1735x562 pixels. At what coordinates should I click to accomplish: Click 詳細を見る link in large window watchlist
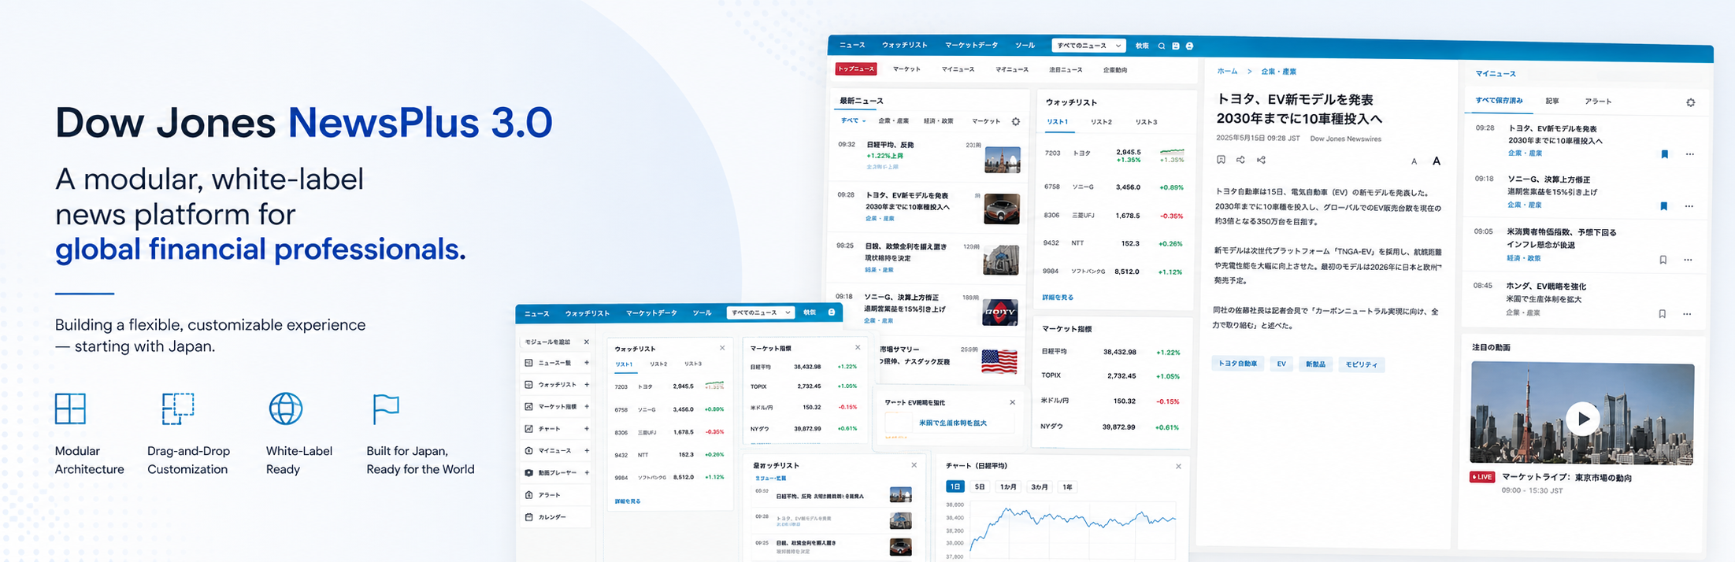click(x=1058, y=298)
